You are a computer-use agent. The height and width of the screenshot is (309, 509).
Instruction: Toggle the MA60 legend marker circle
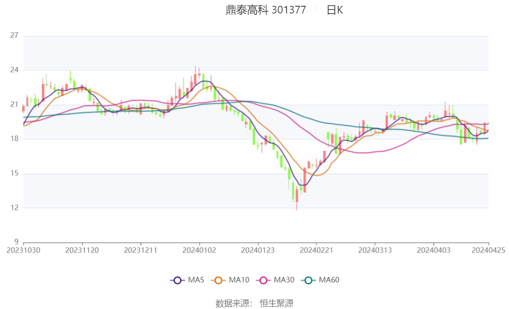pyautogui.click(x=308, y=280)
